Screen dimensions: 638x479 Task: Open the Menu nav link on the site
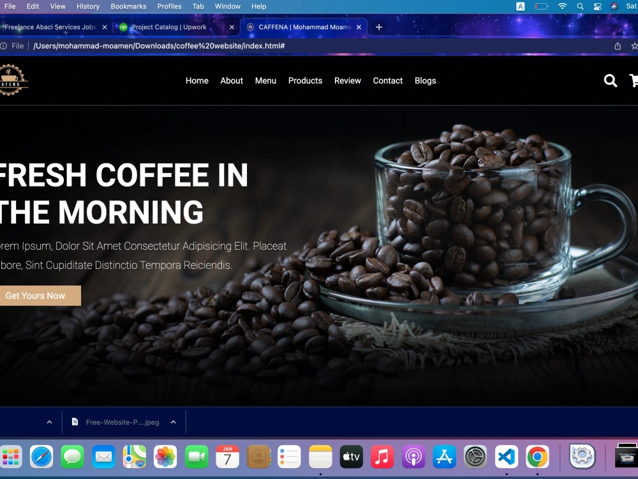click(x=265, y=80)
